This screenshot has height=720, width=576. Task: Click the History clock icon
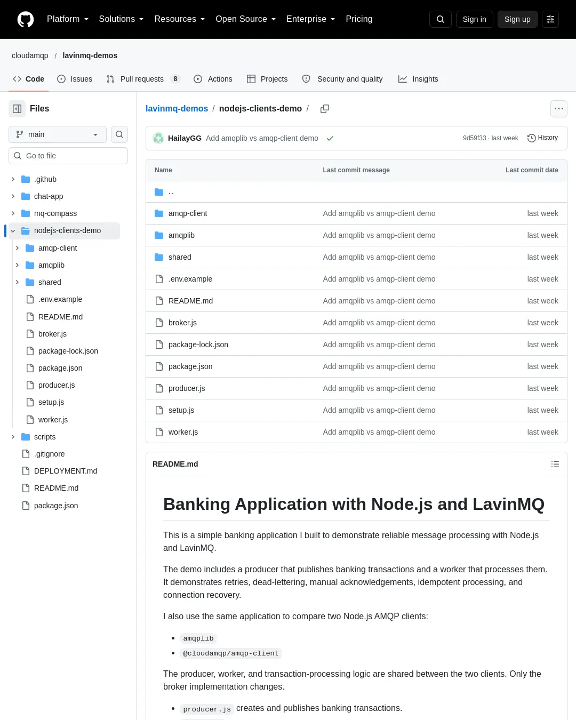pos(531,138)
